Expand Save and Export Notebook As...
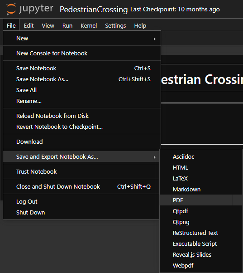 (81, 157)
